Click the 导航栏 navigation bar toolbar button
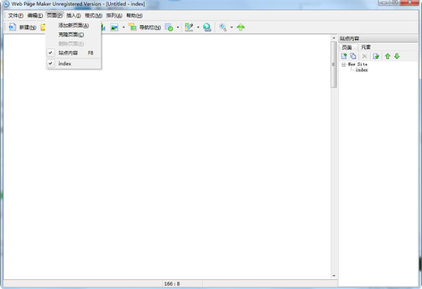 pyautogui.click(x=145, y=27)
